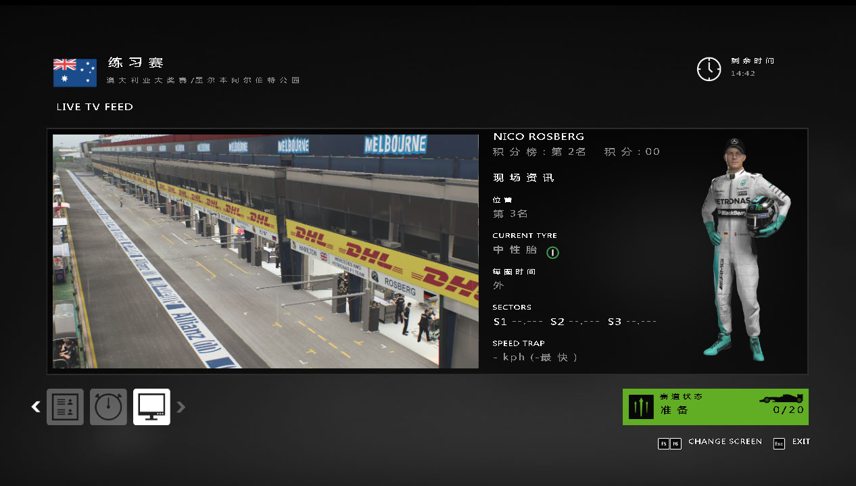Click the kph speed trap value
This screenshot has width=856, height=486.
pos(535,357)
